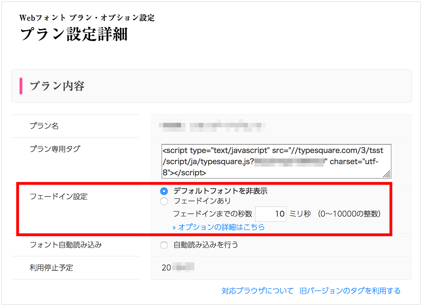The height and width of the screenshot is (307, 423).
Task: Select the フェードインあり radio option
Action: [164, 201]
